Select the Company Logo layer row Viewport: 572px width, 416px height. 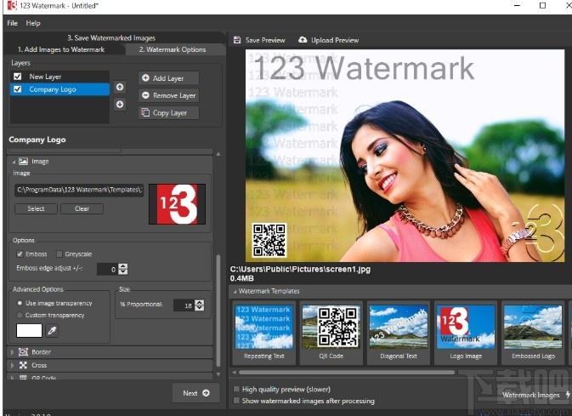[60, 89]
